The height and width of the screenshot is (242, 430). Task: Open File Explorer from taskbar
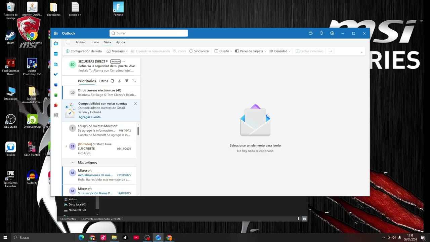114,238
